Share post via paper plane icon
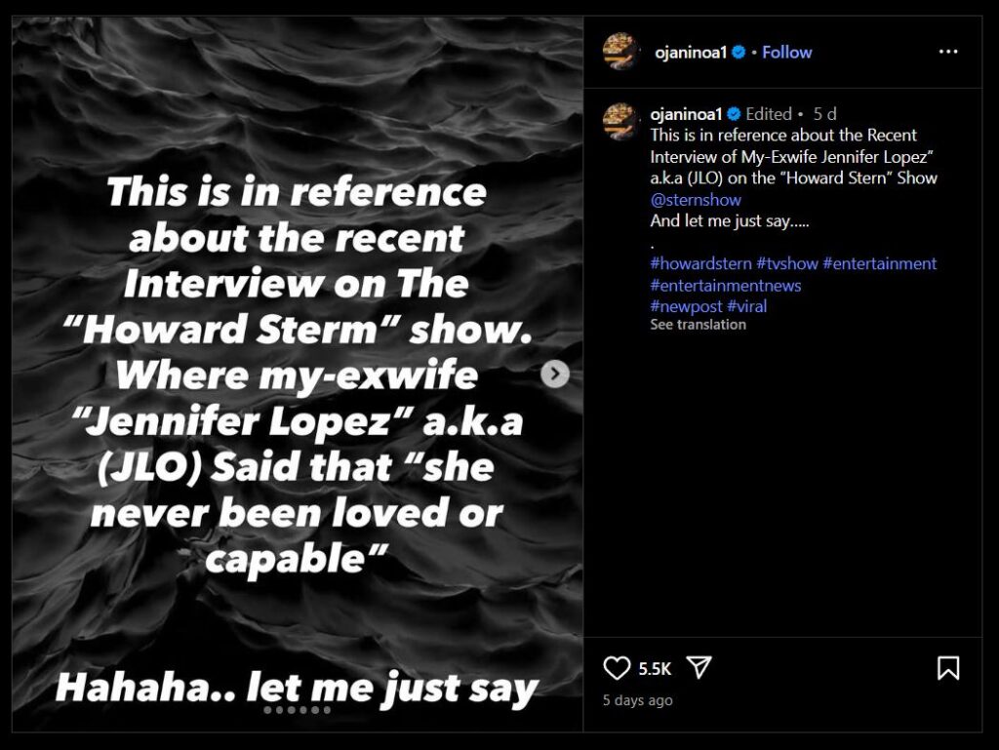999x750 pixels. click(698, 667)
